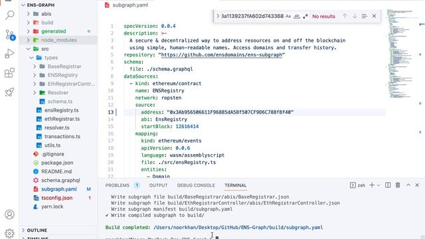Select subgraph.yaml in explorer
Screen dimensions: 425x239
point(58,189)
